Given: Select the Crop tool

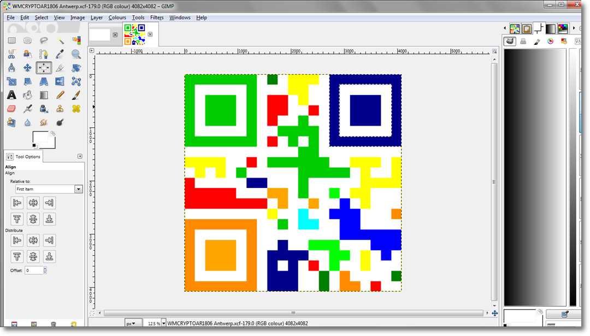Looking at the screenshot, I should coord(60,68).
